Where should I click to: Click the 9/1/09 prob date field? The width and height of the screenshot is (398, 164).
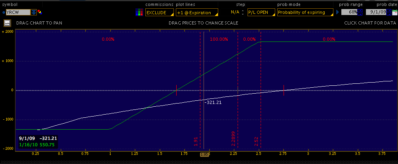click(x=375, y=12)
